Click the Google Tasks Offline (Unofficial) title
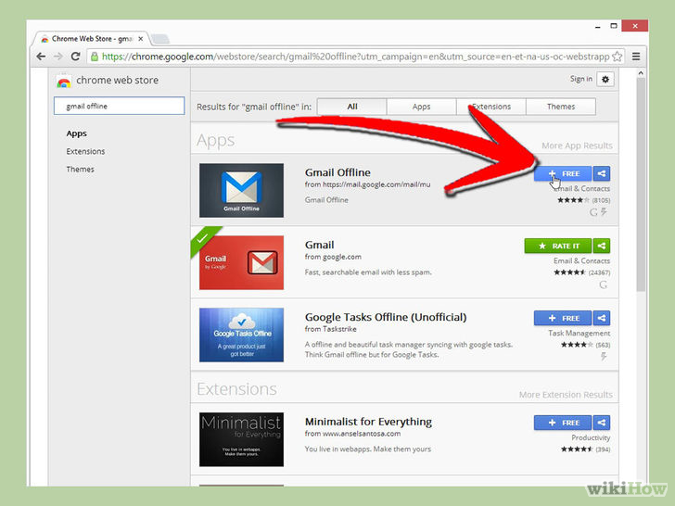 point(386,317)
